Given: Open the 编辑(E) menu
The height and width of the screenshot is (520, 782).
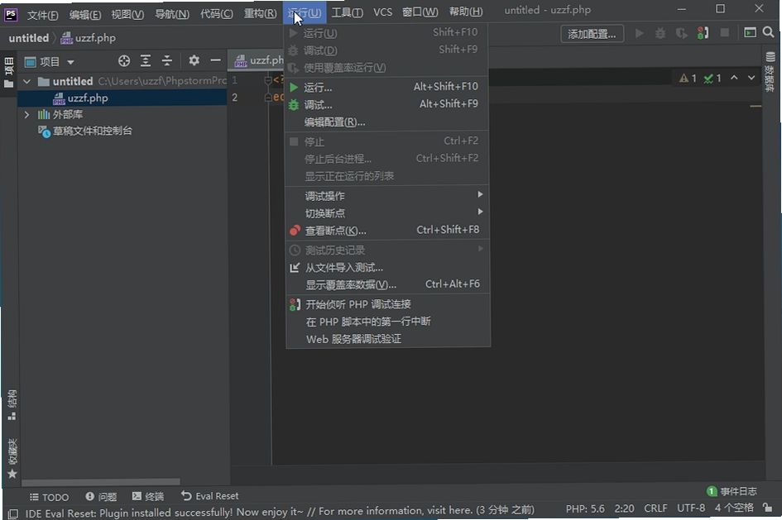Looking at the screenshot, I should [x=84, y=15].
